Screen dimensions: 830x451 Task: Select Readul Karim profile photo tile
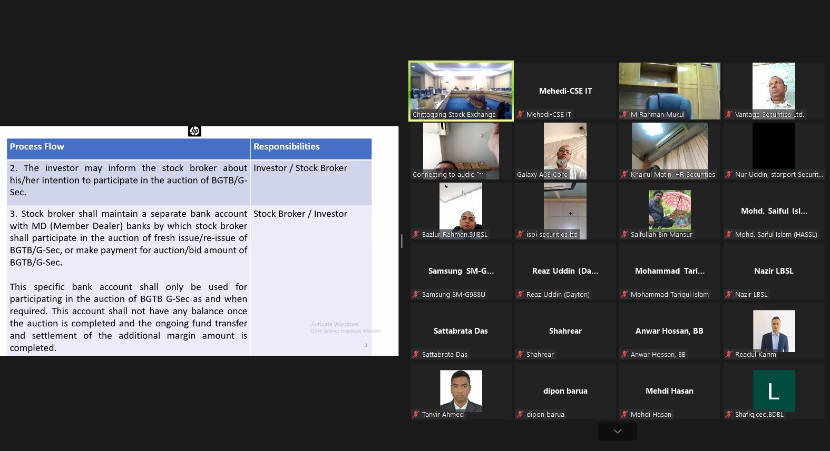774,331
